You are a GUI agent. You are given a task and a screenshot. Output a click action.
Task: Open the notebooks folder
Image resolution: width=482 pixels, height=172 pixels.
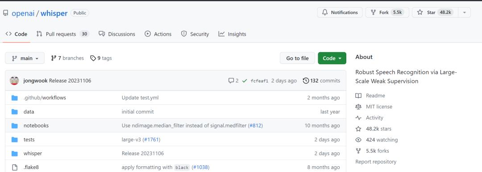pos(36,126)
